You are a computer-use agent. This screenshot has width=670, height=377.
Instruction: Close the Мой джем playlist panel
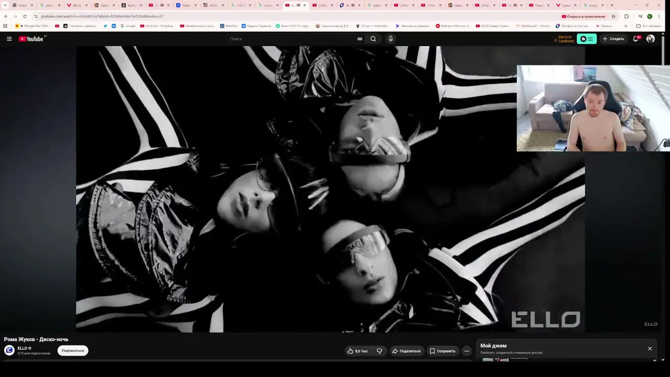point(650,349)
